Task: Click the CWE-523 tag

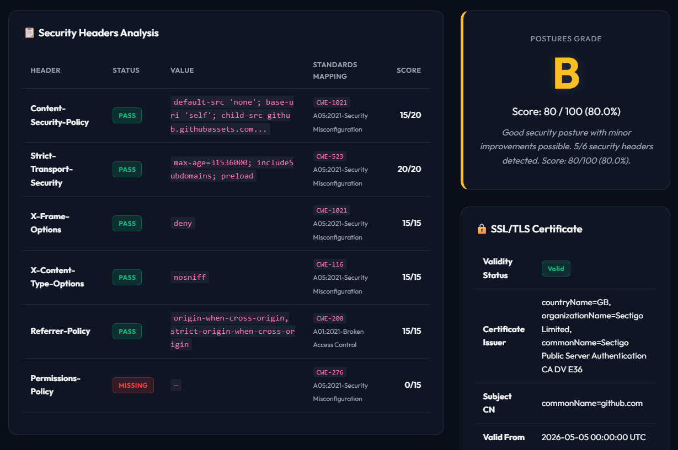Action: (x=329, y=156)
